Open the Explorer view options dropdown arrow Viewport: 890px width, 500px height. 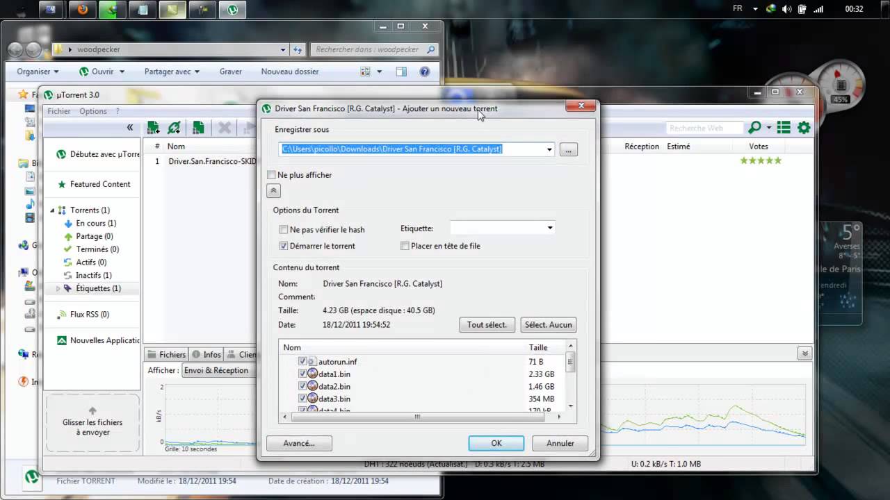[x=379, y=72]
